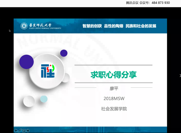Click the EAST CHINA NORMAL UNIVERSITY text
Viewport: 181px width, 133px height.
[x=45, y=28]
